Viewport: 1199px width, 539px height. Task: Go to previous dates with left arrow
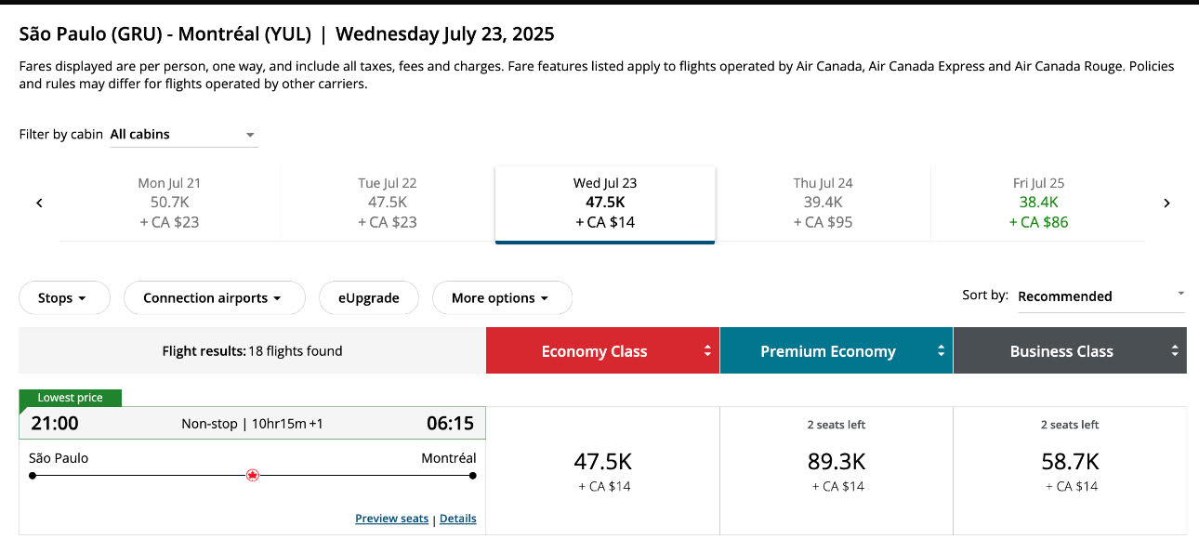tap(39, 203)
